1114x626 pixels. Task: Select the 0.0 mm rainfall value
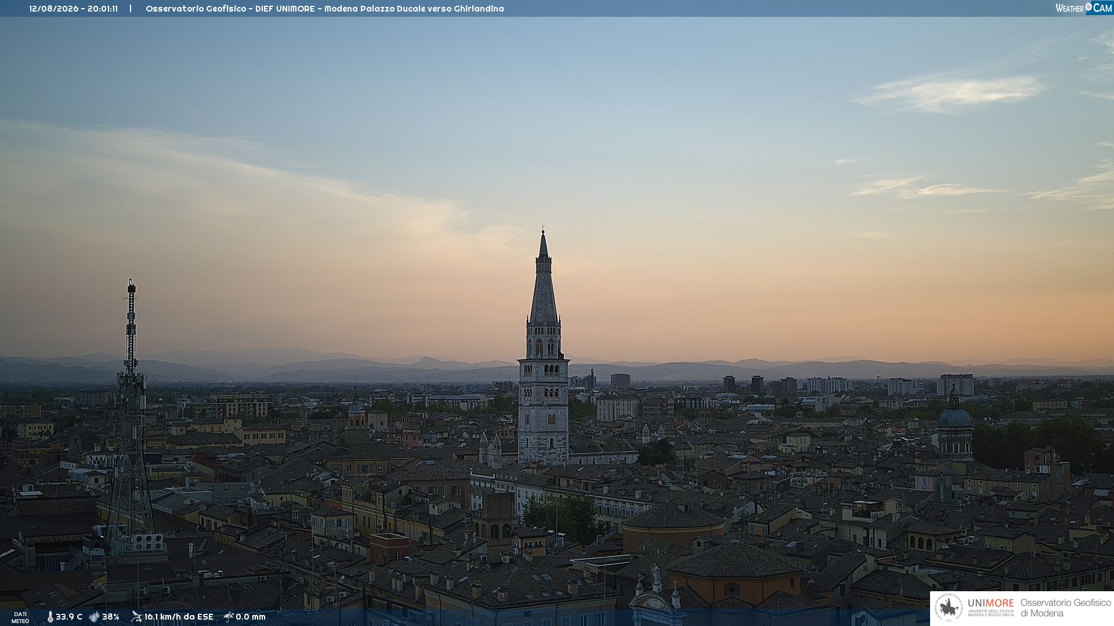pos(251,617)
